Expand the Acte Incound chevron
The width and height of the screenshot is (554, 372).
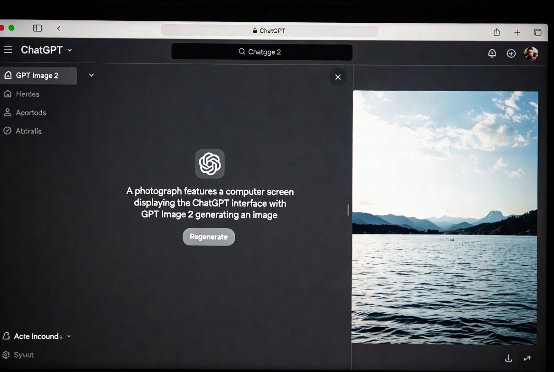pyautogui.click(x=69, y=336)
